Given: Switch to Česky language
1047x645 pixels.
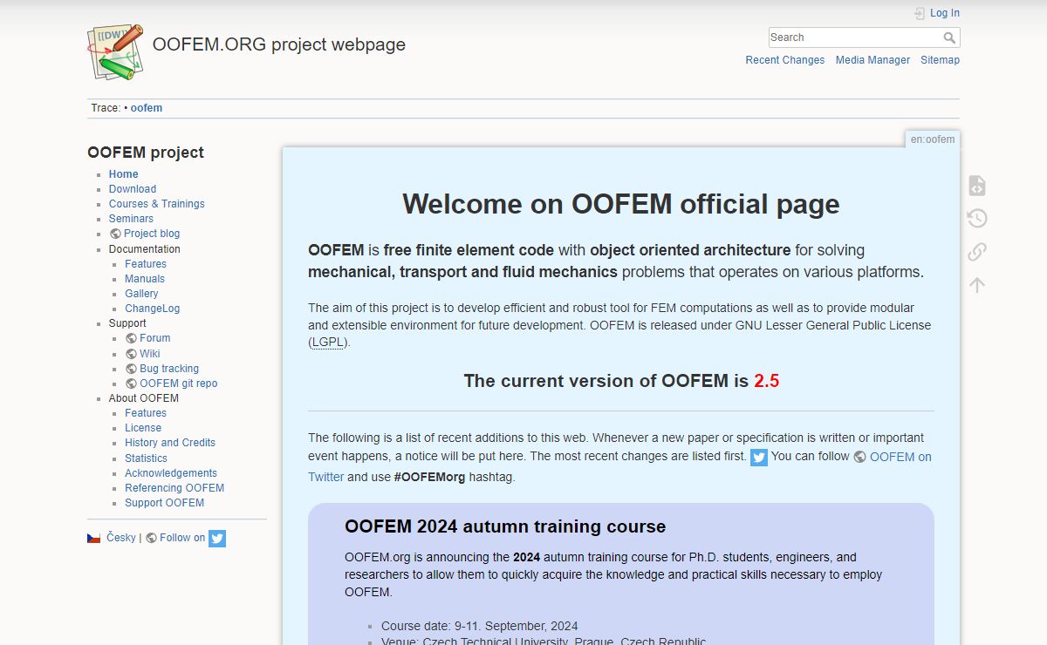Looking at the screenshot, I should [x=121, y=538].
